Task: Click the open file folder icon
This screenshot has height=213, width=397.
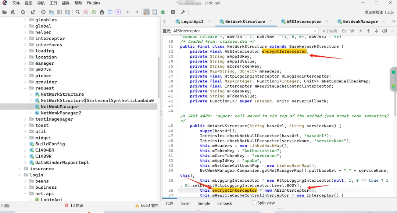Action: tap(4, 12)
